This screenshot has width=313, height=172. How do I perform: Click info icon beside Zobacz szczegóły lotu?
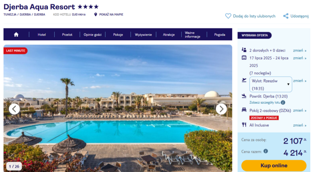283,102
